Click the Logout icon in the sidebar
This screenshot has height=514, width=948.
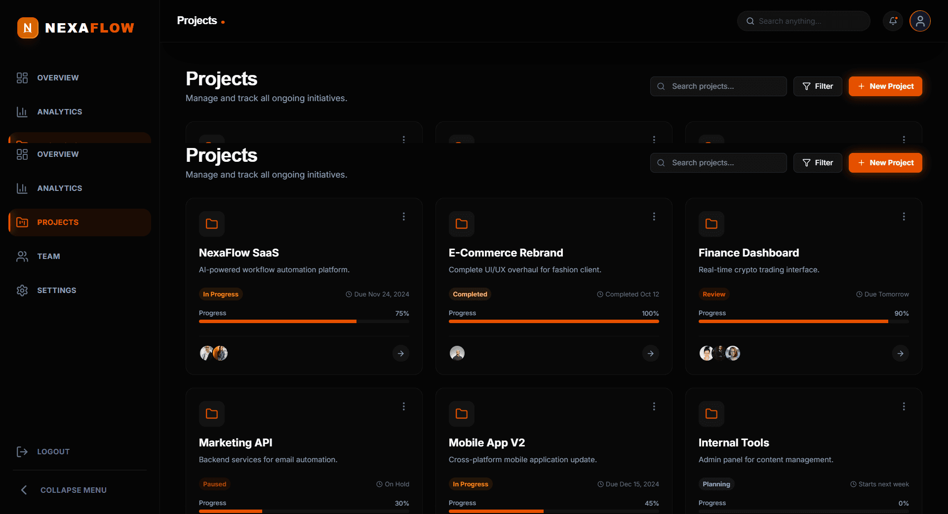pyautogui.click(x=22, y=452)
